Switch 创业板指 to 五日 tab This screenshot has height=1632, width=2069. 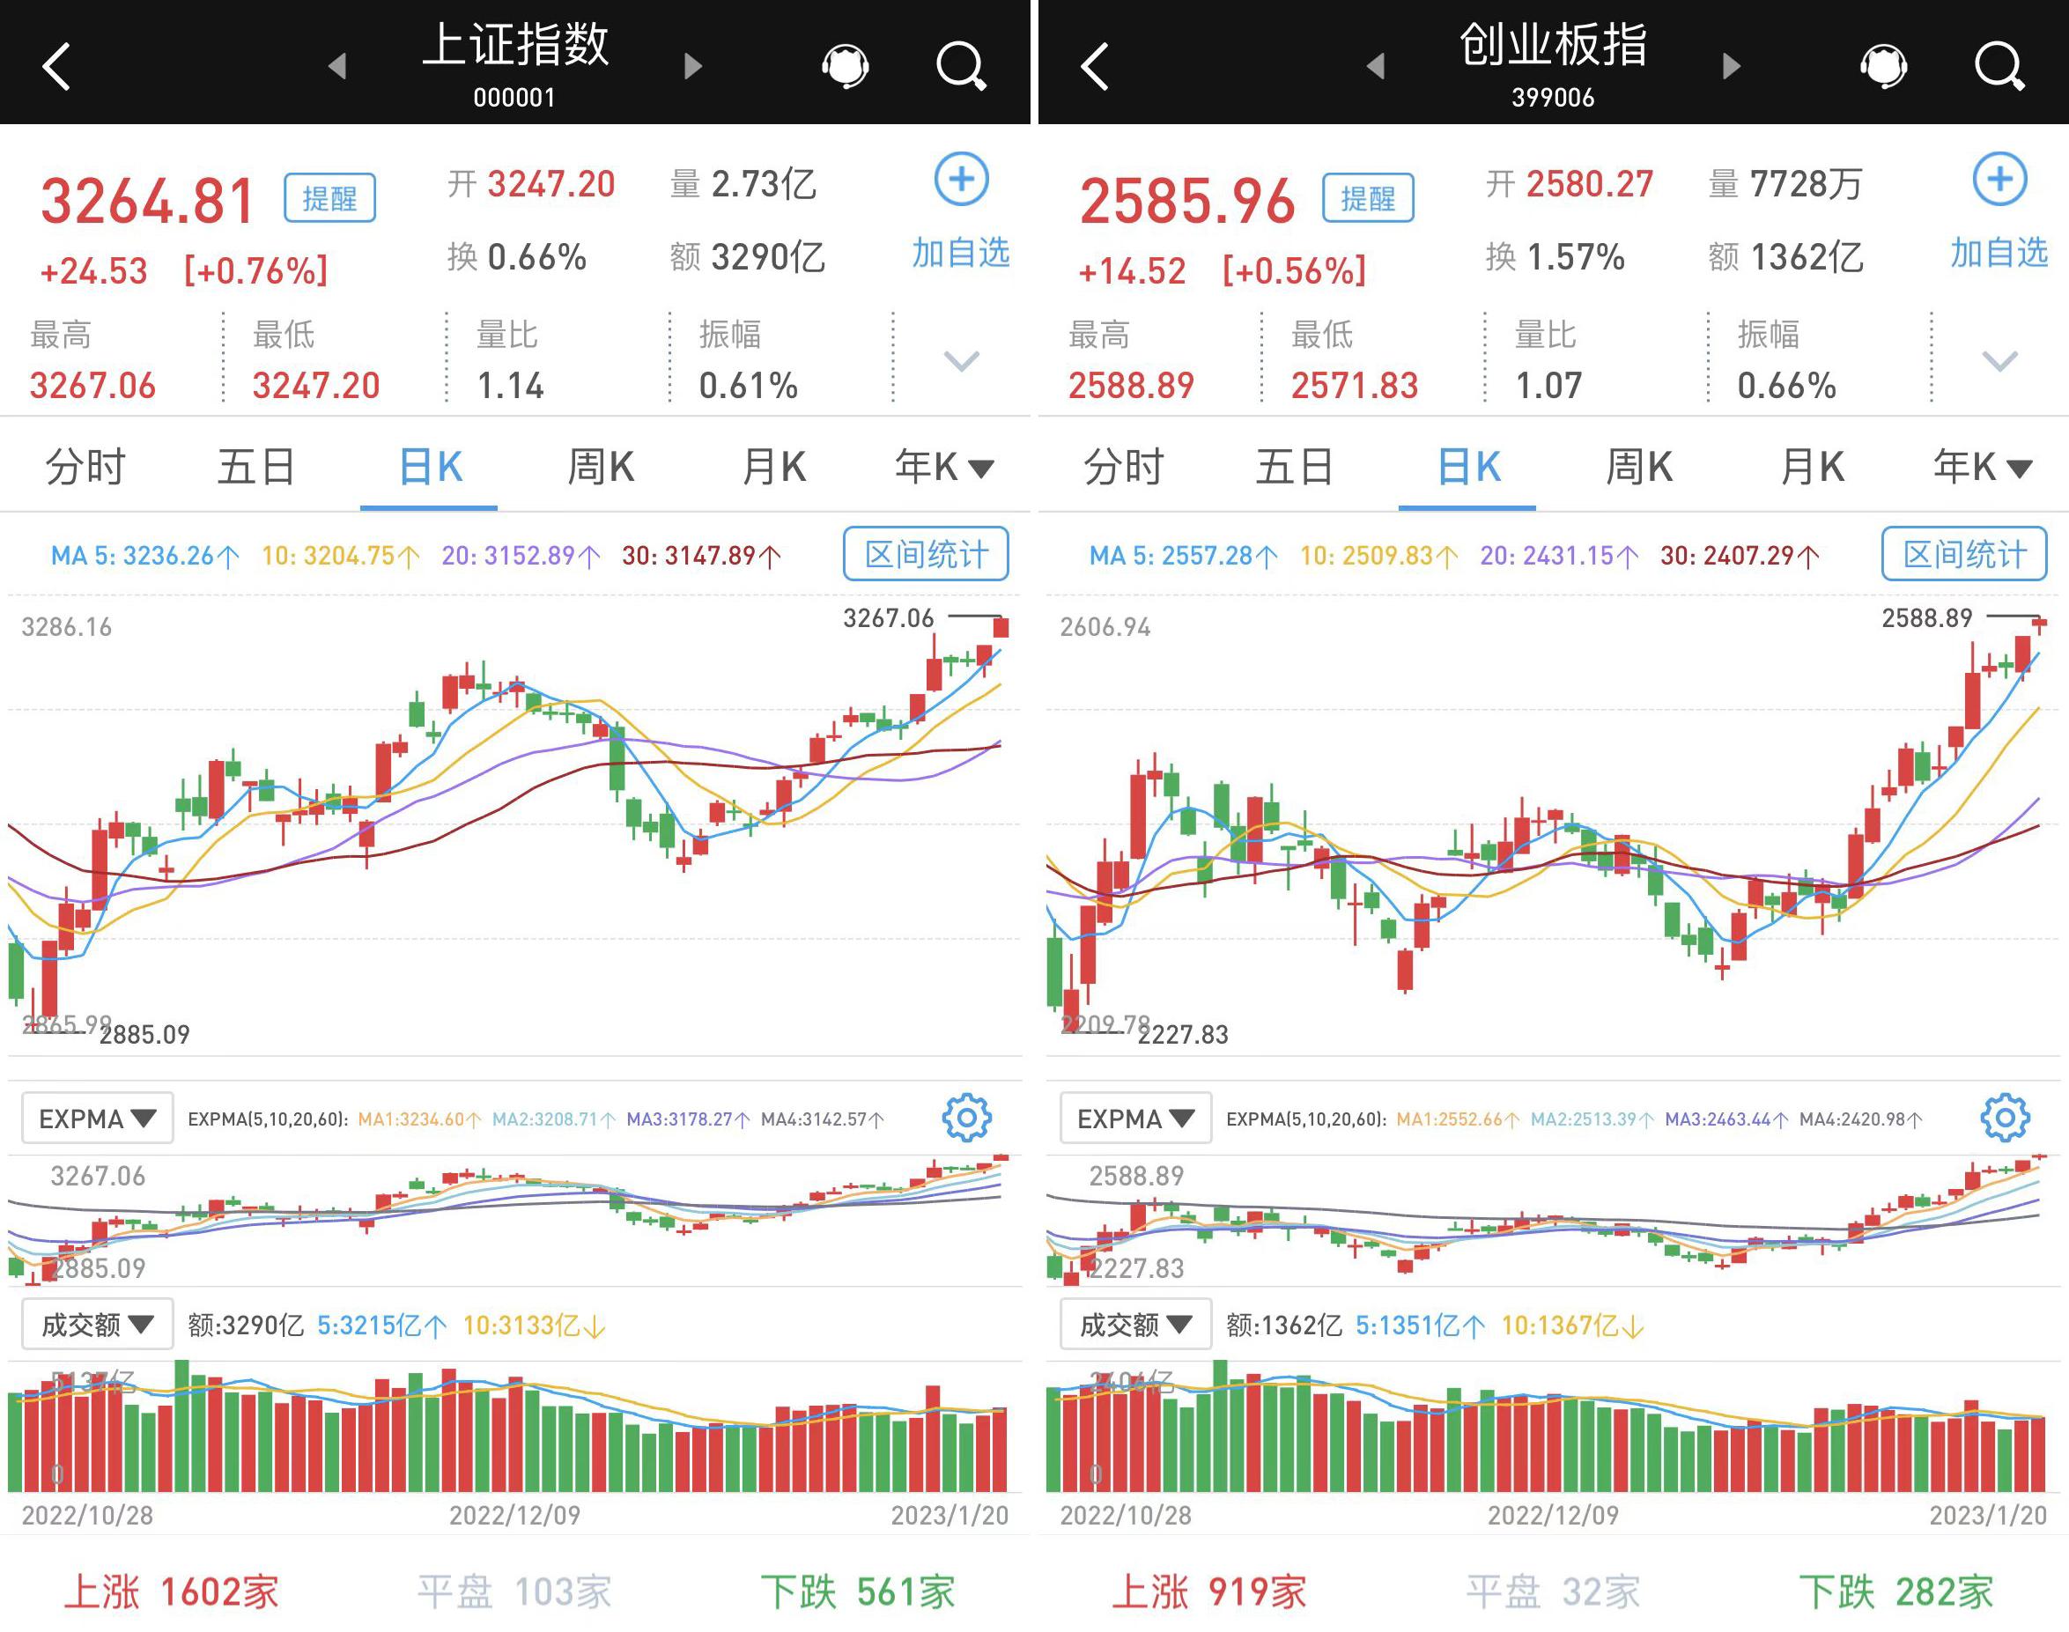tap(1295, 468)
